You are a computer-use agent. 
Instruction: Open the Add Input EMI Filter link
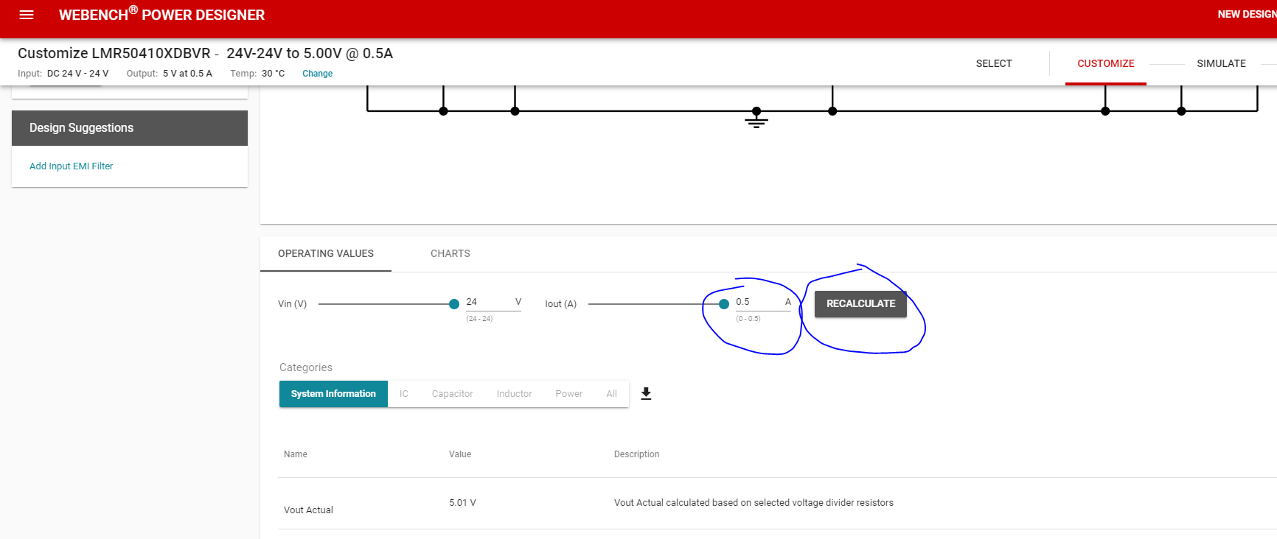pos(72,166)
